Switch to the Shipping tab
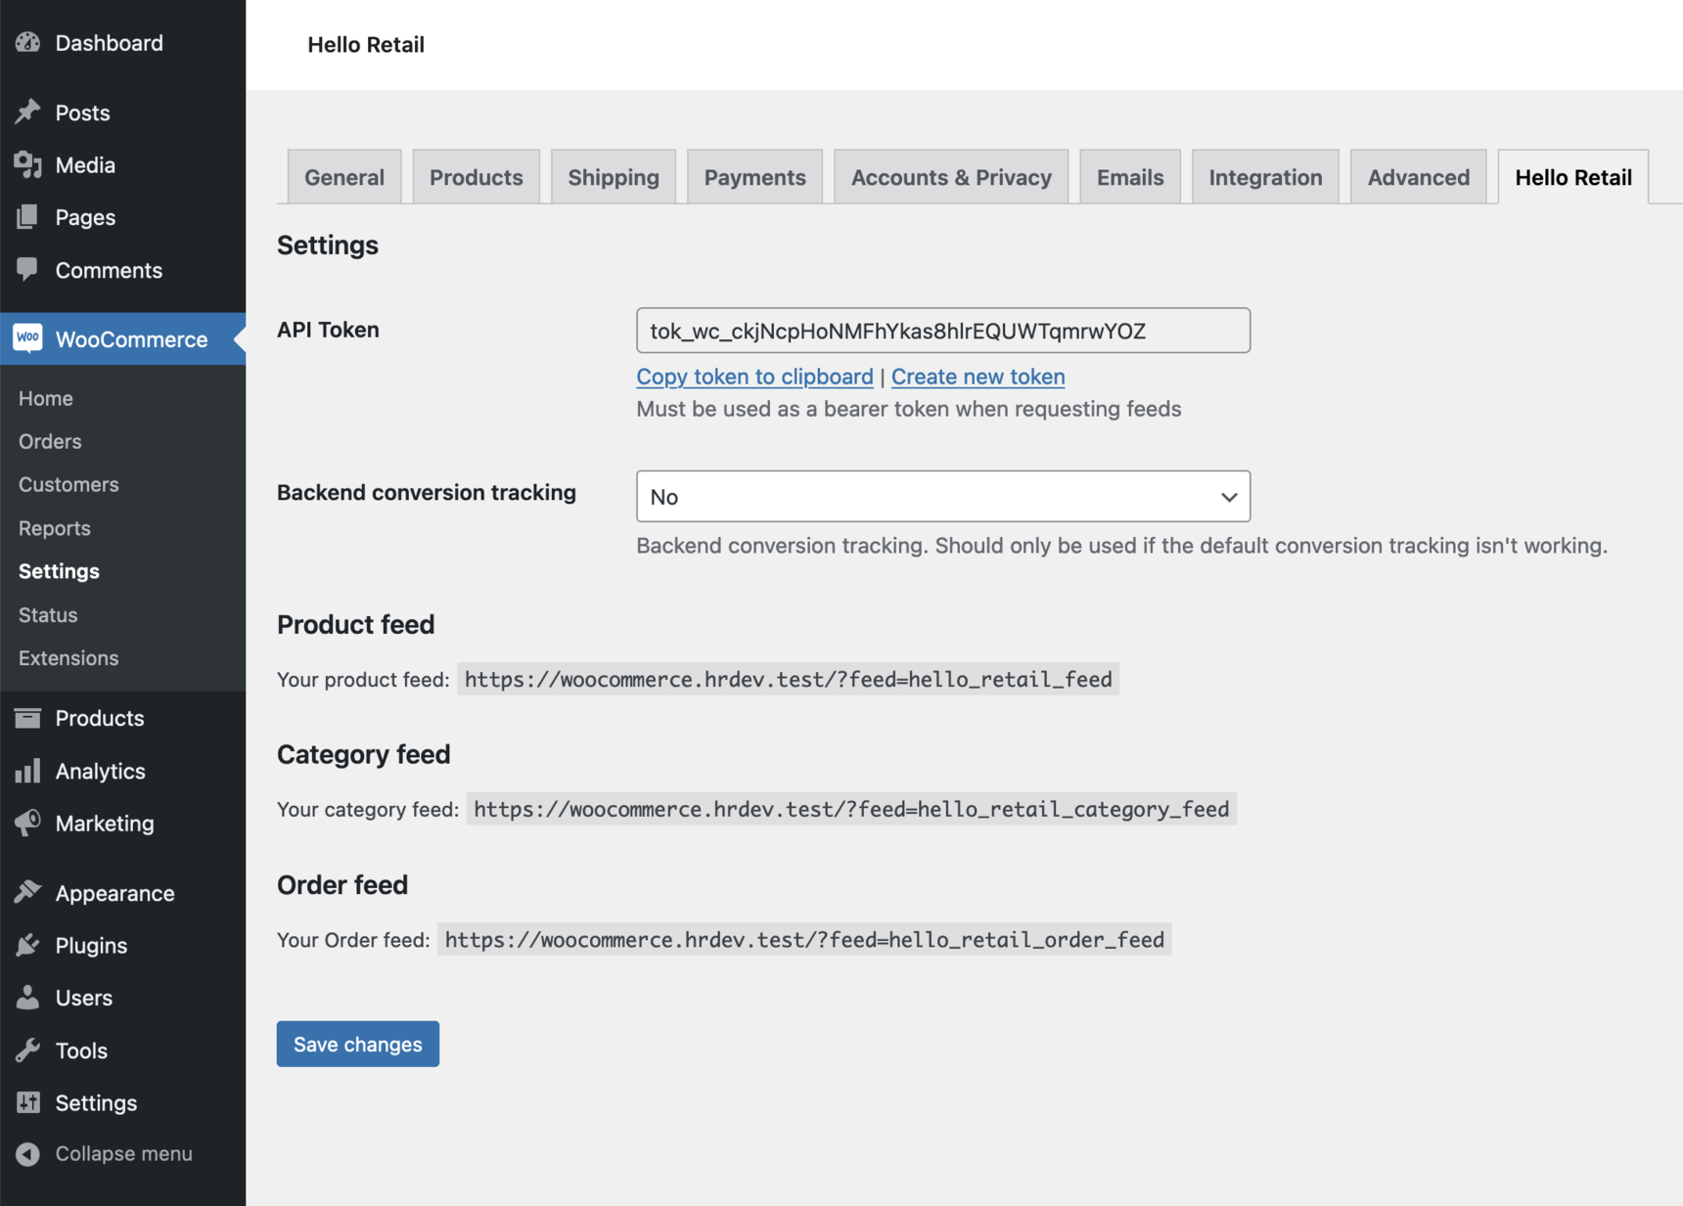Viewport: 1683px width, 1206px height. pos(614,177)
